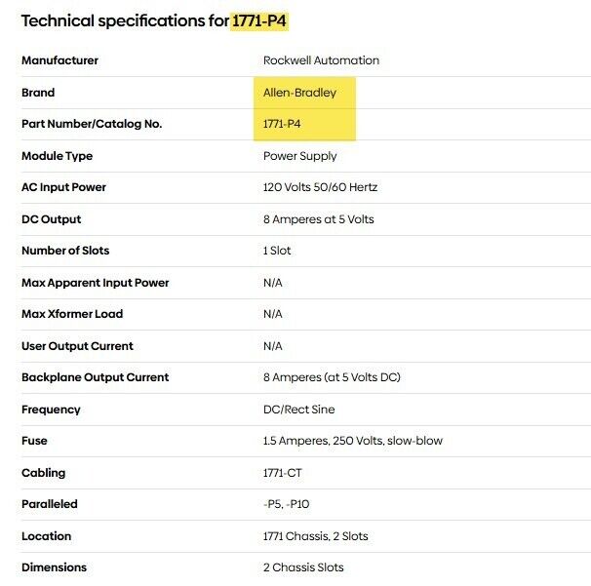Click the slow-blow fuse rating value
Image resolution: width=591 pixels, height=586 pixels.
click(x=352, y=441)
